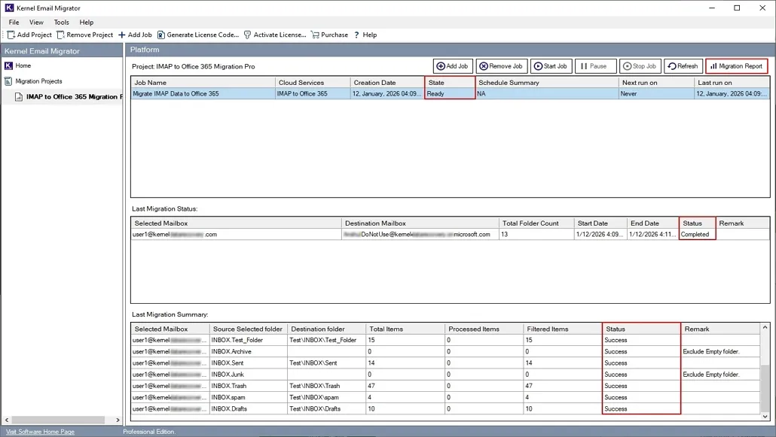Open the Migration Report

point(736,66)
